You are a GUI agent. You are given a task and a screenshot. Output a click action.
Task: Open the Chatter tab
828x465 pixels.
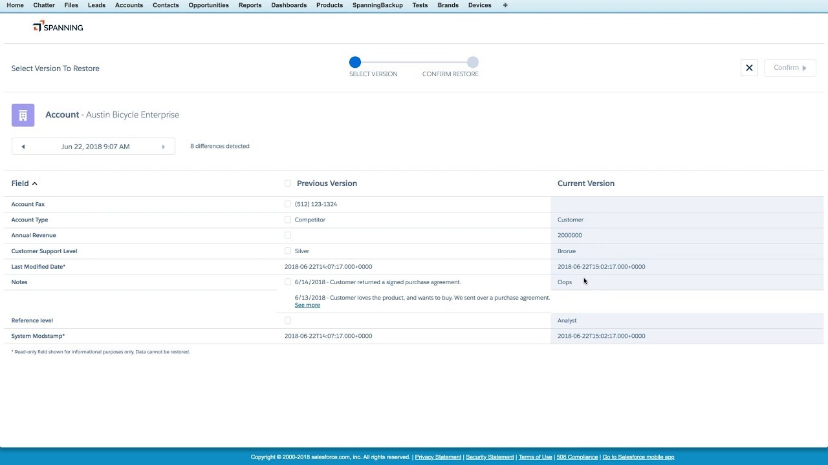(x=44, y=5)
